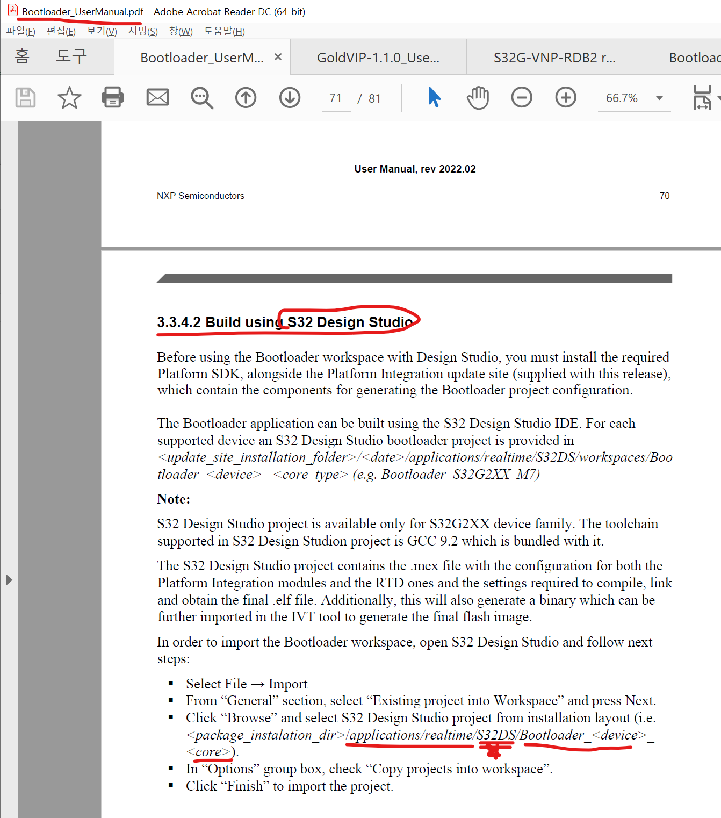
Task: Zoom in with the plus icon
Action: click(566, 98)
